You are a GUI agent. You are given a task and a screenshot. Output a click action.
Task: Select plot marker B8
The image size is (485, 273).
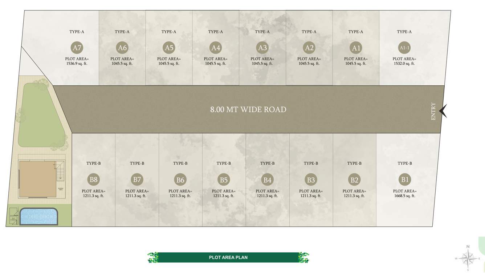[x=94, y=179]
